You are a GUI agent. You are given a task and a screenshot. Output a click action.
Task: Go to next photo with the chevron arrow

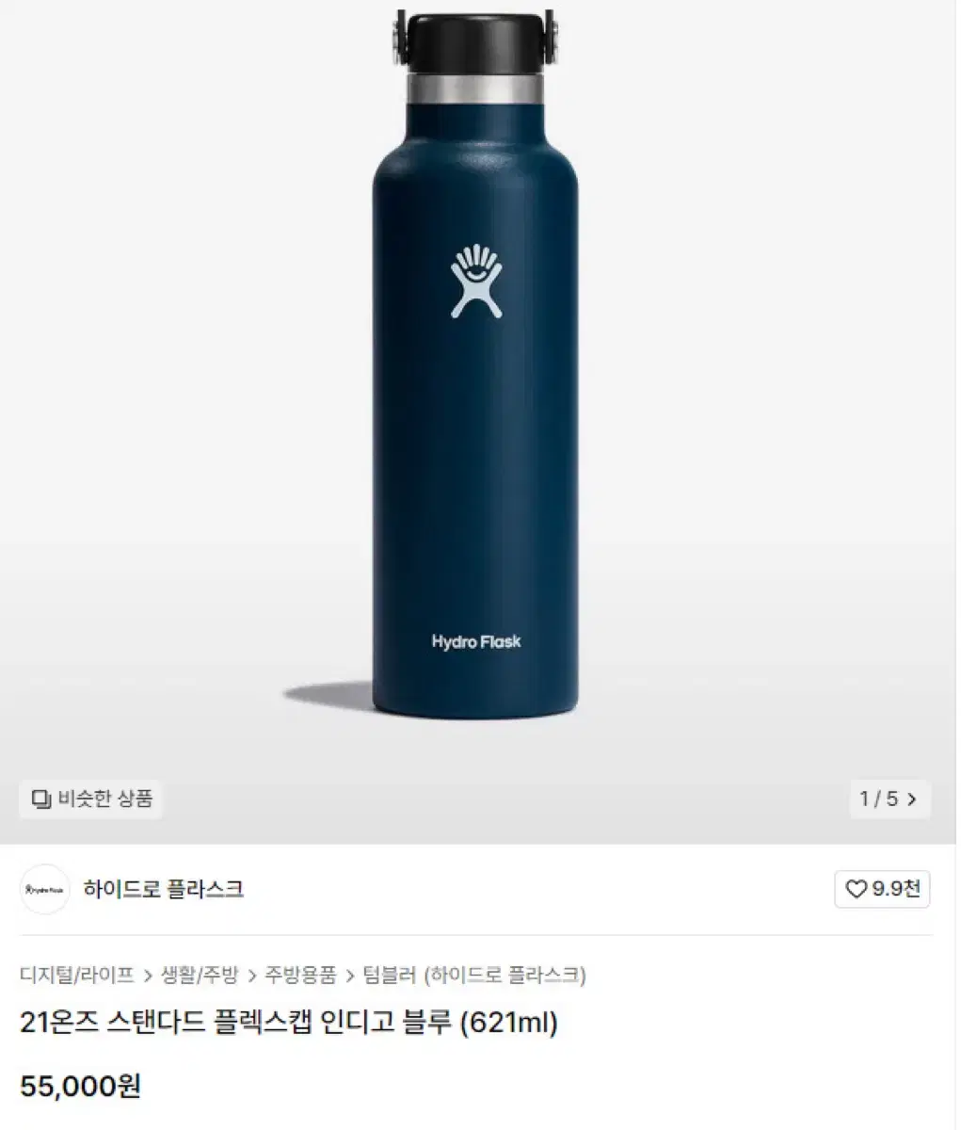click(x=912, y=800)
